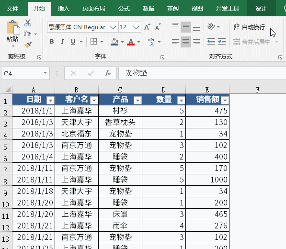The height and width of the screenshot is (249, 286).
Task: Click the 合并后居中 button
Action: pos(252,42)
